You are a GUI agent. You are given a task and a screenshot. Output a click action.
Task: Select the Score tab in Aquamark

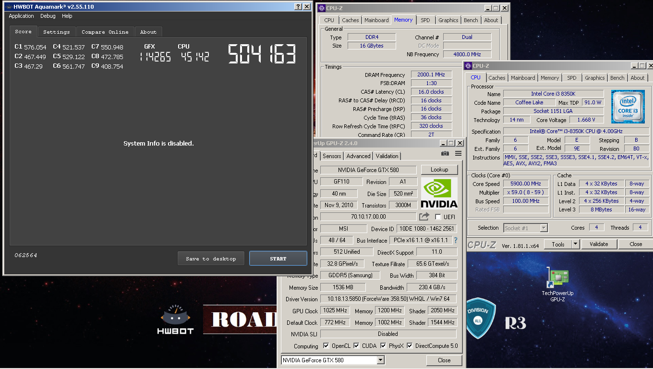(23, 31)
